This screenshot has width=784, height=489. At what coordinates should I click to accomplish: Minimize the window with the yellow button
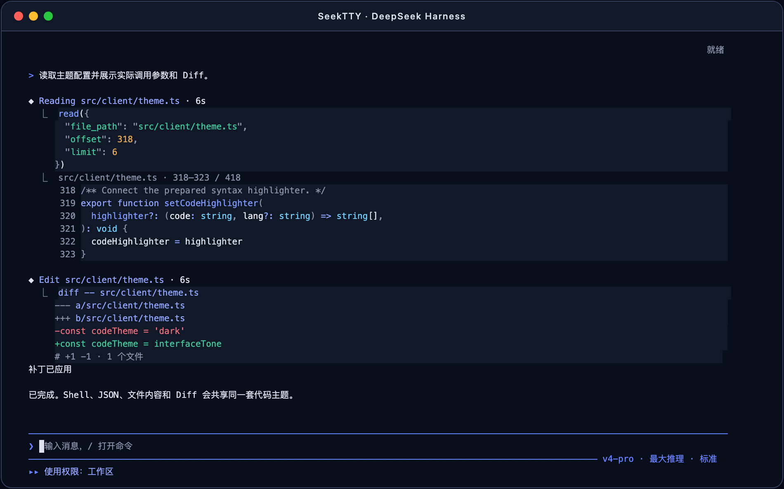[x=33, y=16]
